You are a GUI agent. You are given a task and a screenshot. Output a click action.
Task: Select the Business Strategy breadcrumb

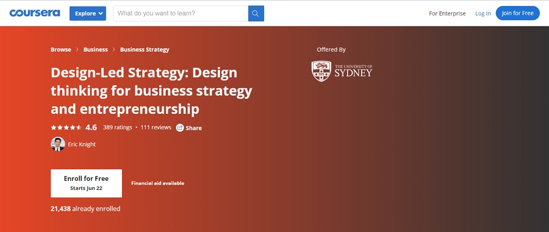click(x=145, y=49)
